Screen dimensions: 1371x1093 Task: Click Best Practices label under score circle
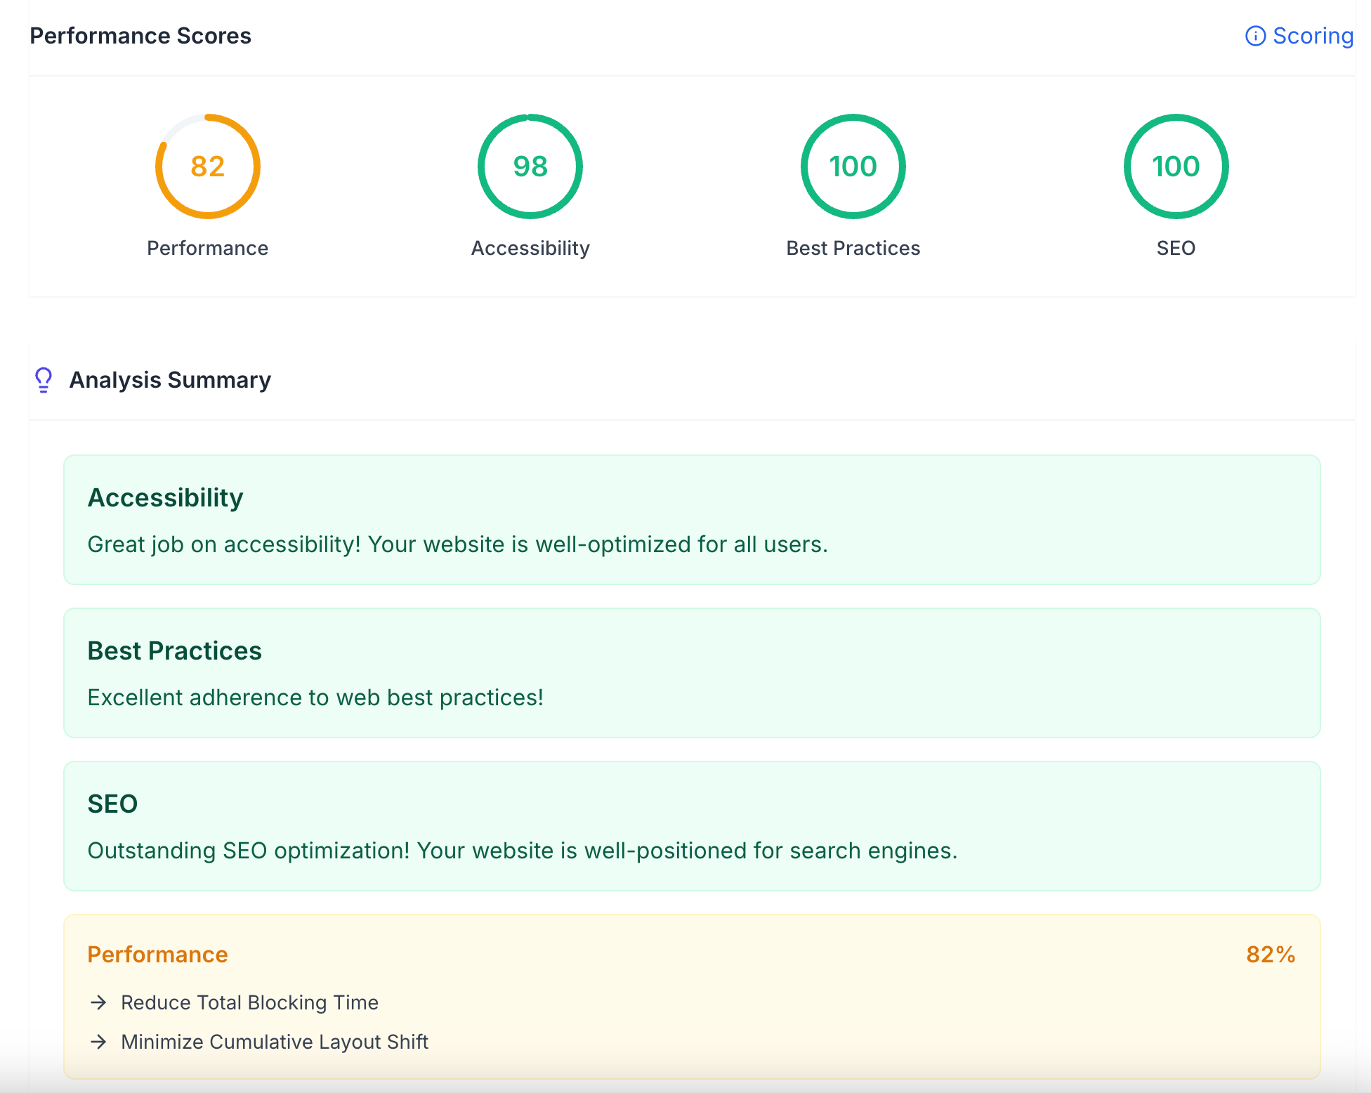pyautogui.click(x=853, y=248)
